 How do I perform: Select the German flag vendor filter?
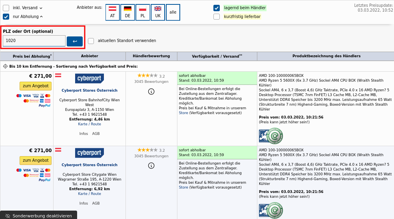click(127, 12)
